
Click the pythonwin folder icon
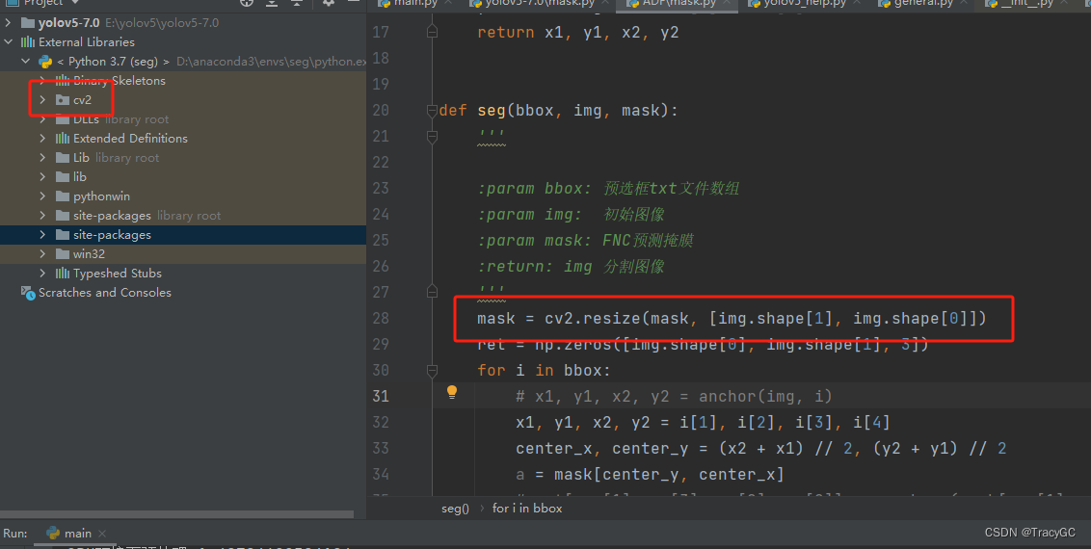(x=63, y=196)
